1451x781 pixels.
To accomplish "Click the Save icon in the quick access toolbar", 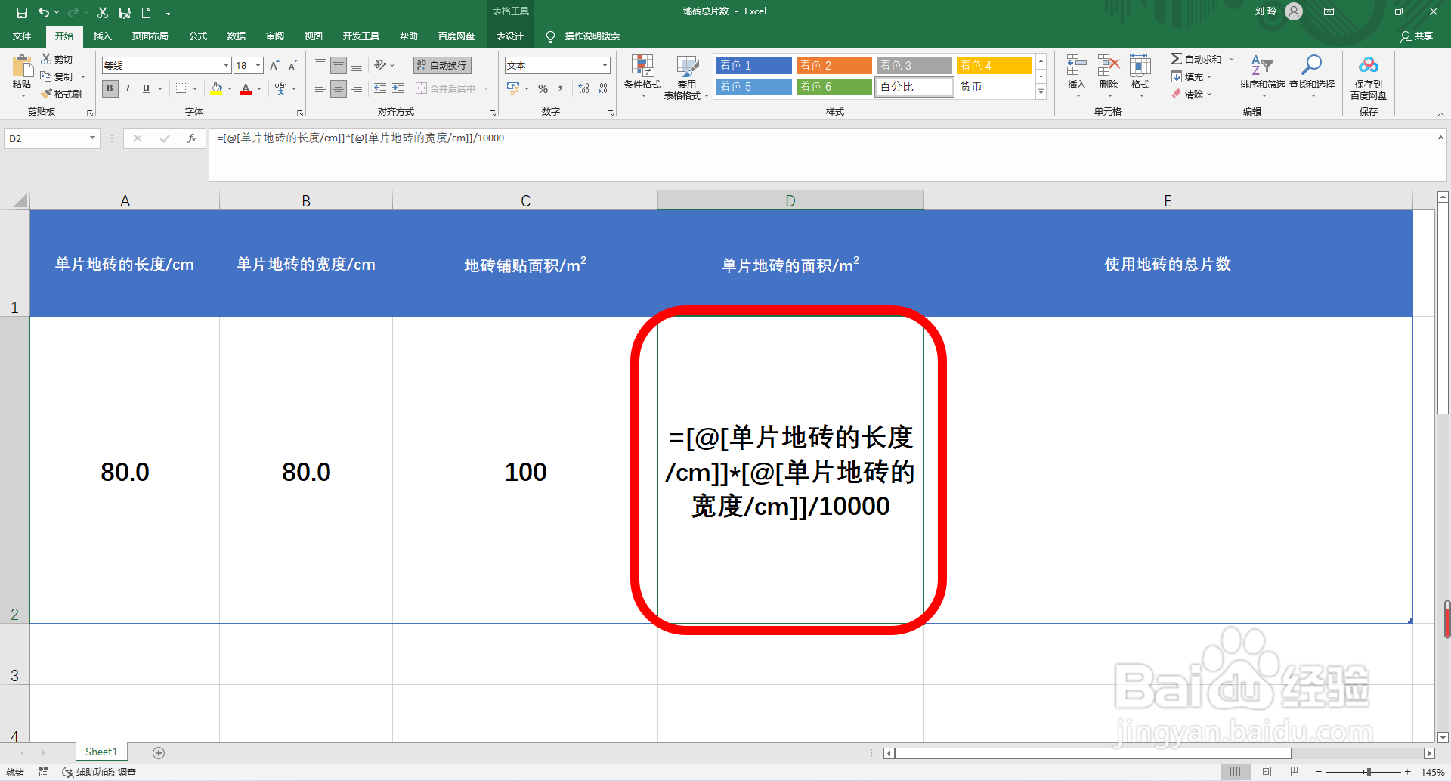I will click(x=21, y=12).
